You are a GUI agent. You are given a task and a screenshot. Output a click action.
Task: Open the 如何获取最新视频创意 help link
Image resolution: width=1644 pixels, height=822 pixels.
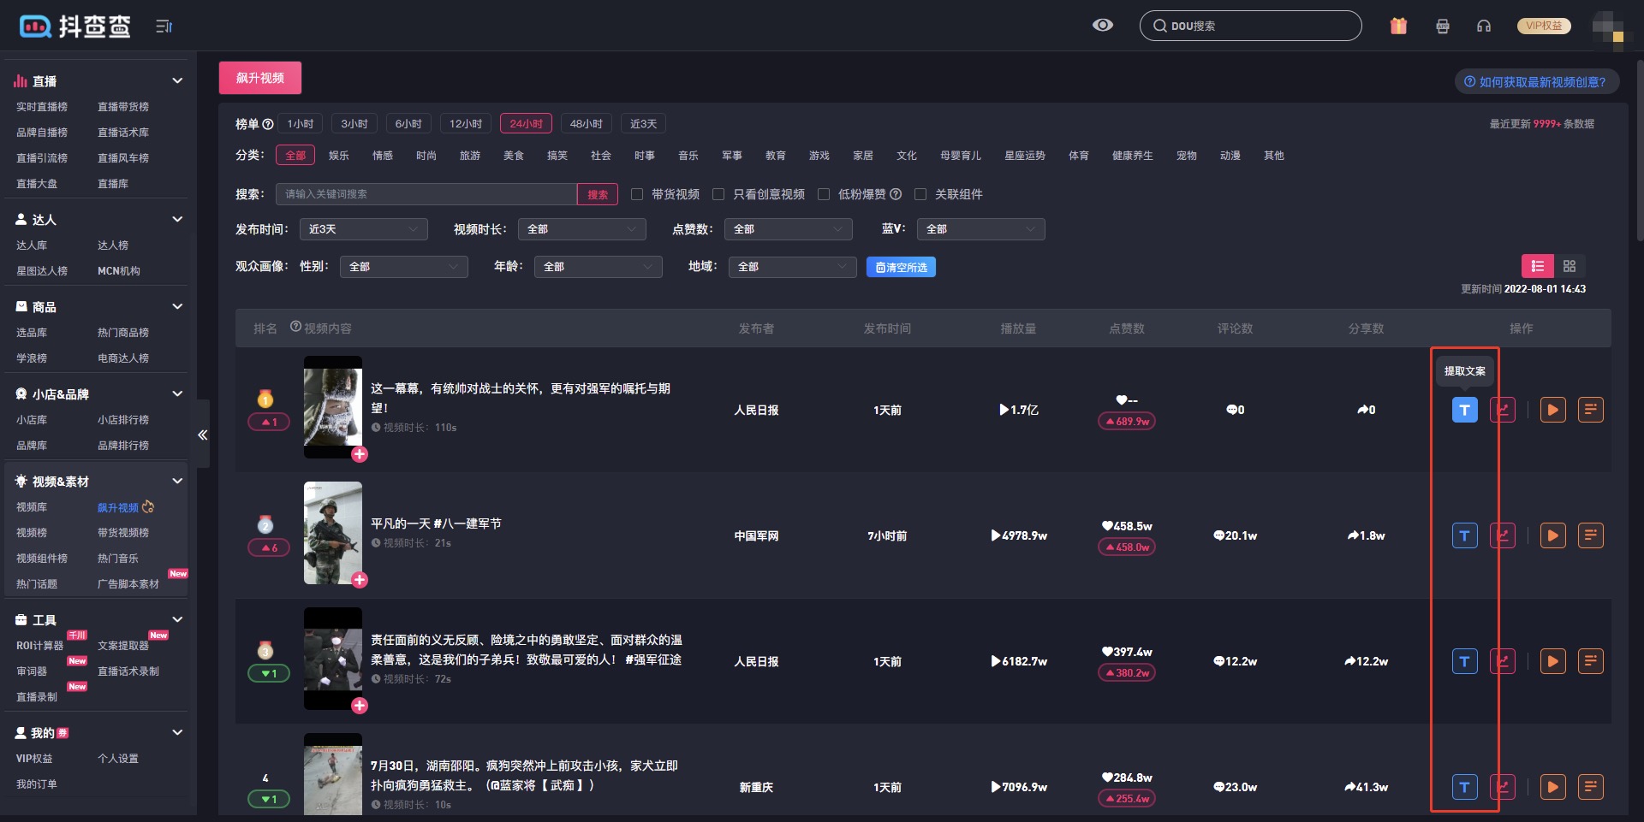[1536, 82]
